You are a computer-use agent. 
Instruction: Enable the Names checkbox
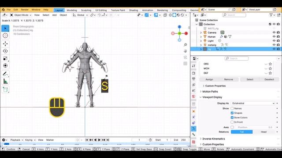[x=232, y=108]
